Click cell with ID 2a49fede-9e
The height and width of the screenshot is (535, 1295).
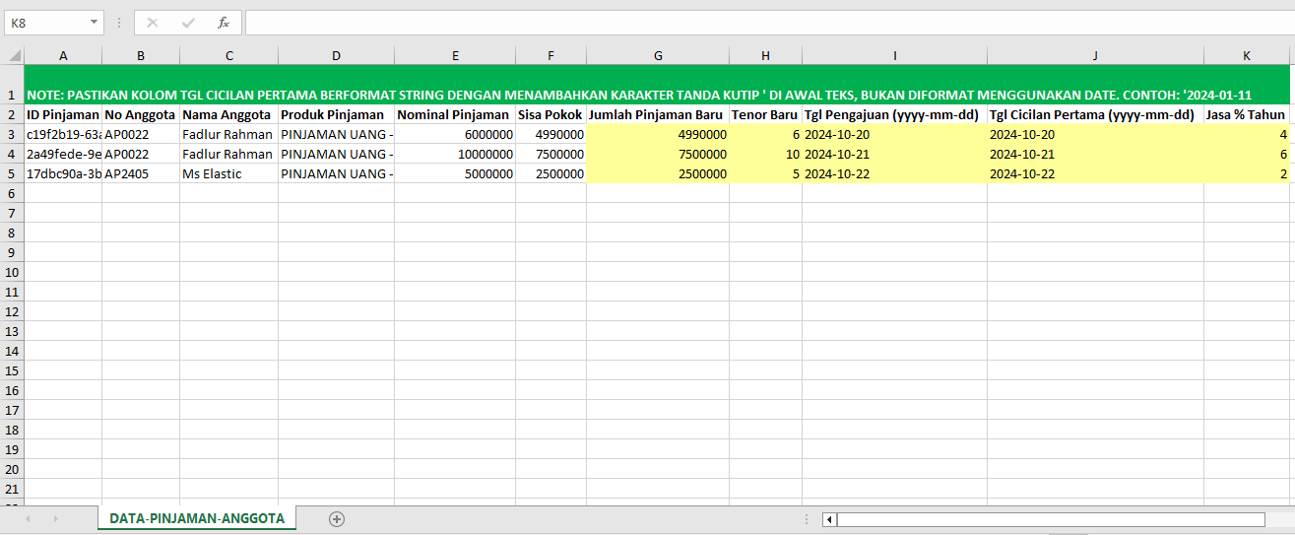tap(63, 154)
